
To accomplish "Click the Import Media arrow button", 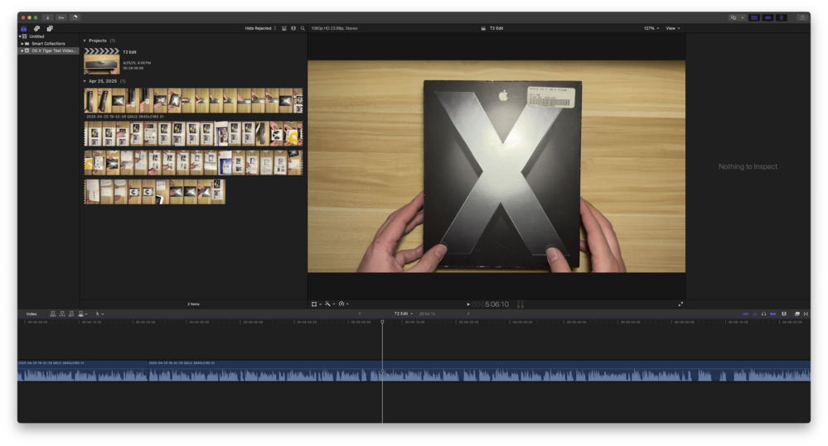I will [x=47, y=17].
